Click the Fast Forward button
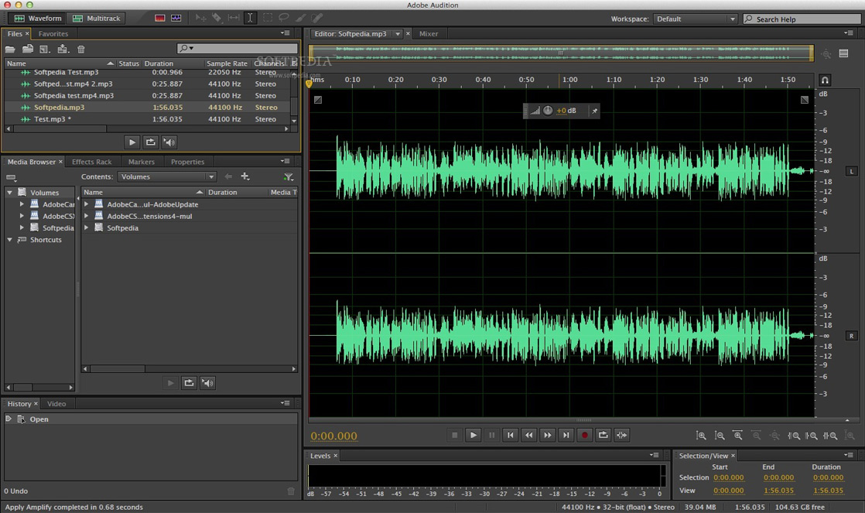 tap(547, 435)
